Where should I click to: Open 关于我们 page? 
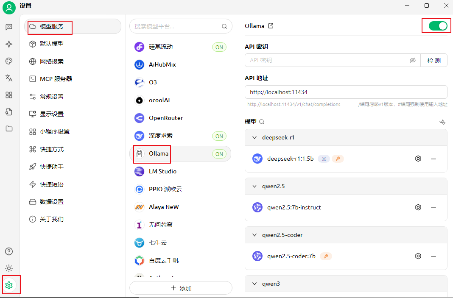point(73,219)
